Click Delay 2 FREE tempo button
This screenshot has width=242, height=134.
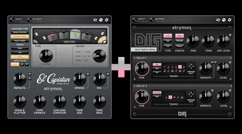coord(157,96)
